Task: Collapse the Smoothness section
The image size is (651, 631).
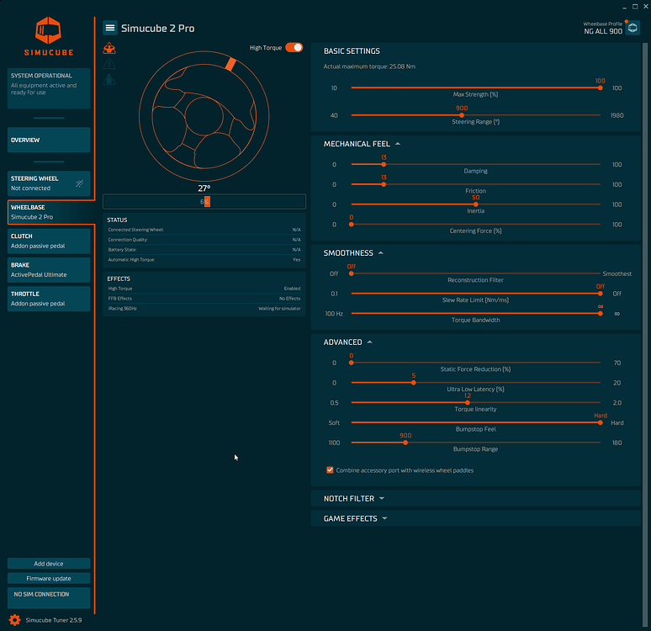Action: pyautogui.click(x=381, y=253)
